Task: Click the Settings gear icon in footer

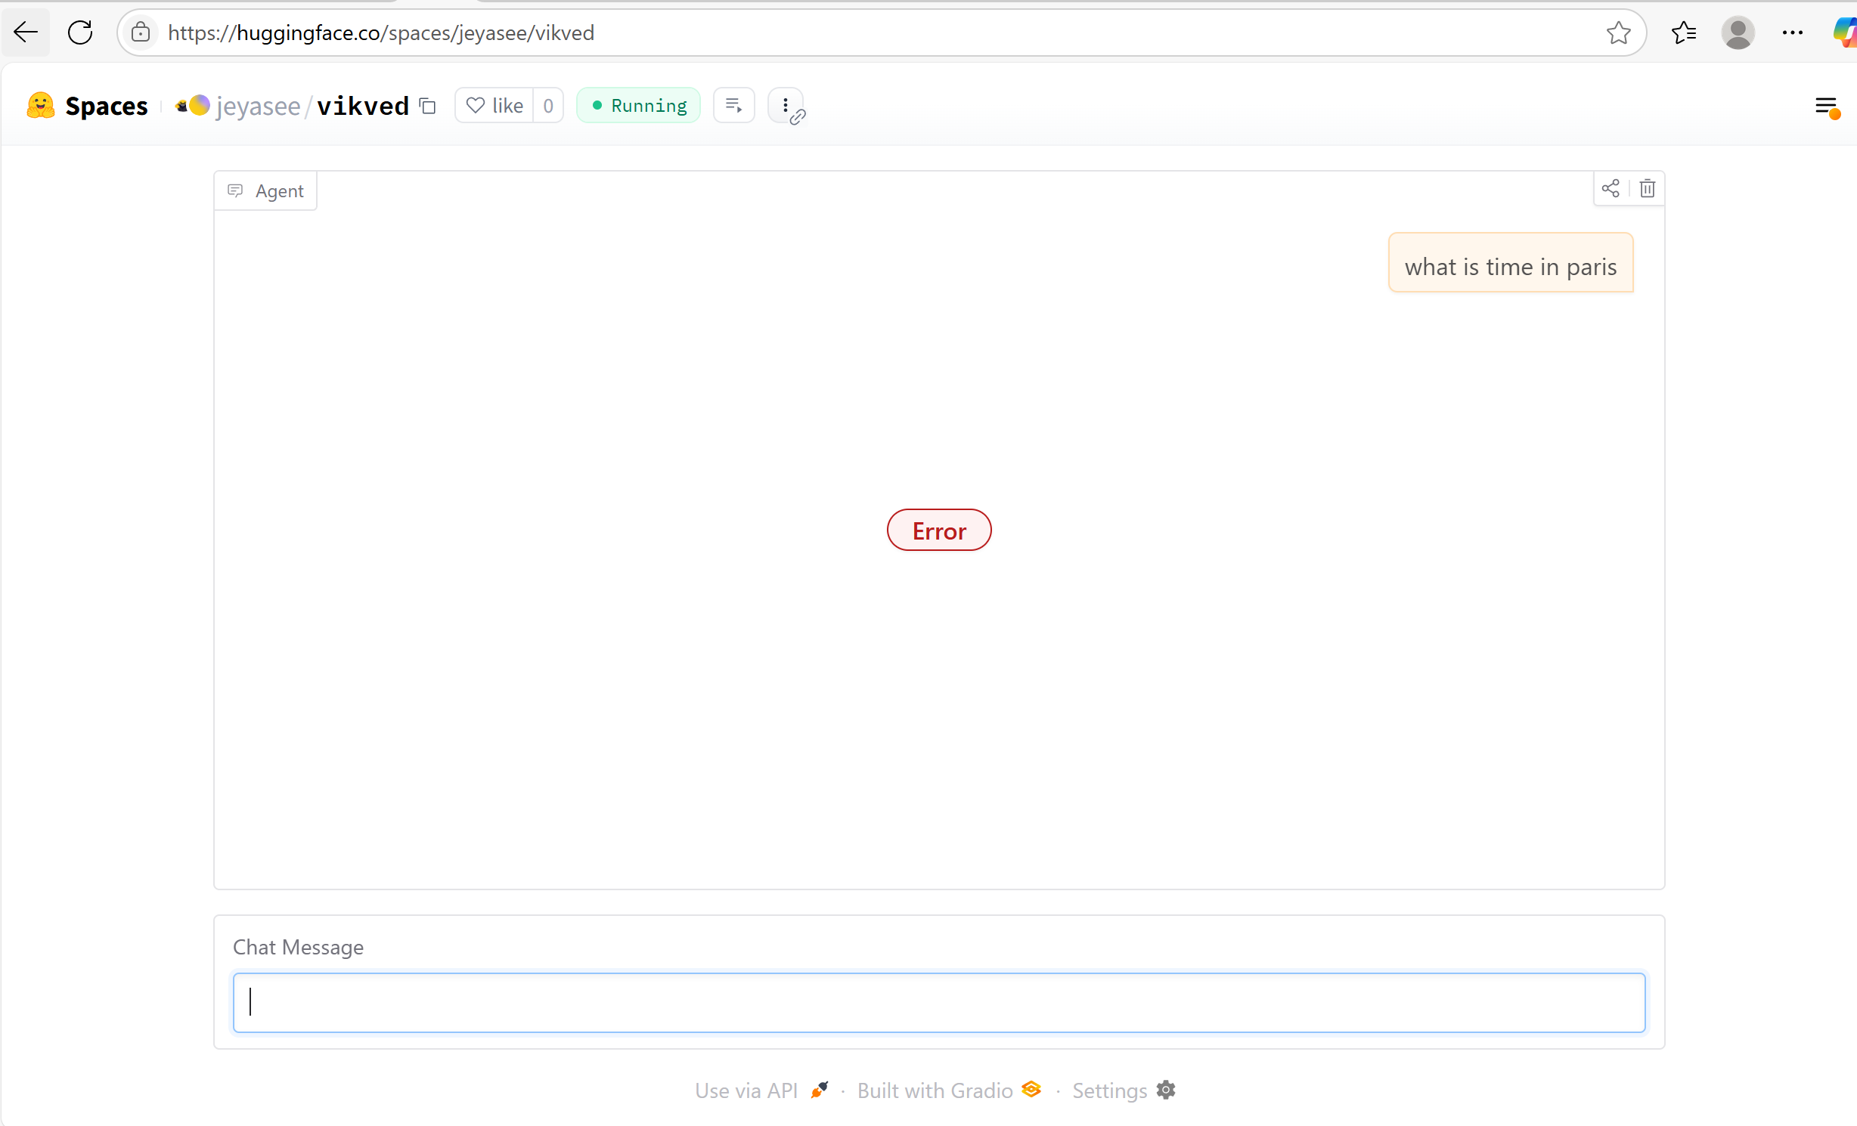Action: point(1166,1090)
